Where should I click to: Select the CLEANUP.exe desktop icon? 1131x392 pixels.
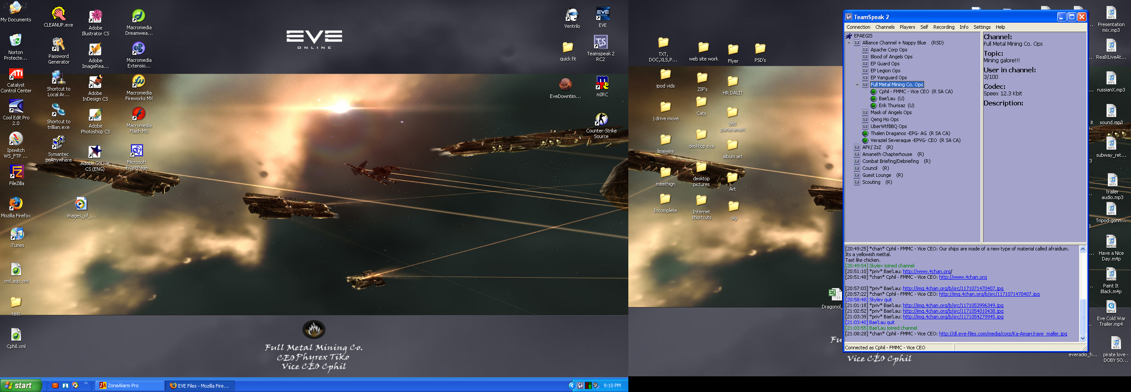58,17
